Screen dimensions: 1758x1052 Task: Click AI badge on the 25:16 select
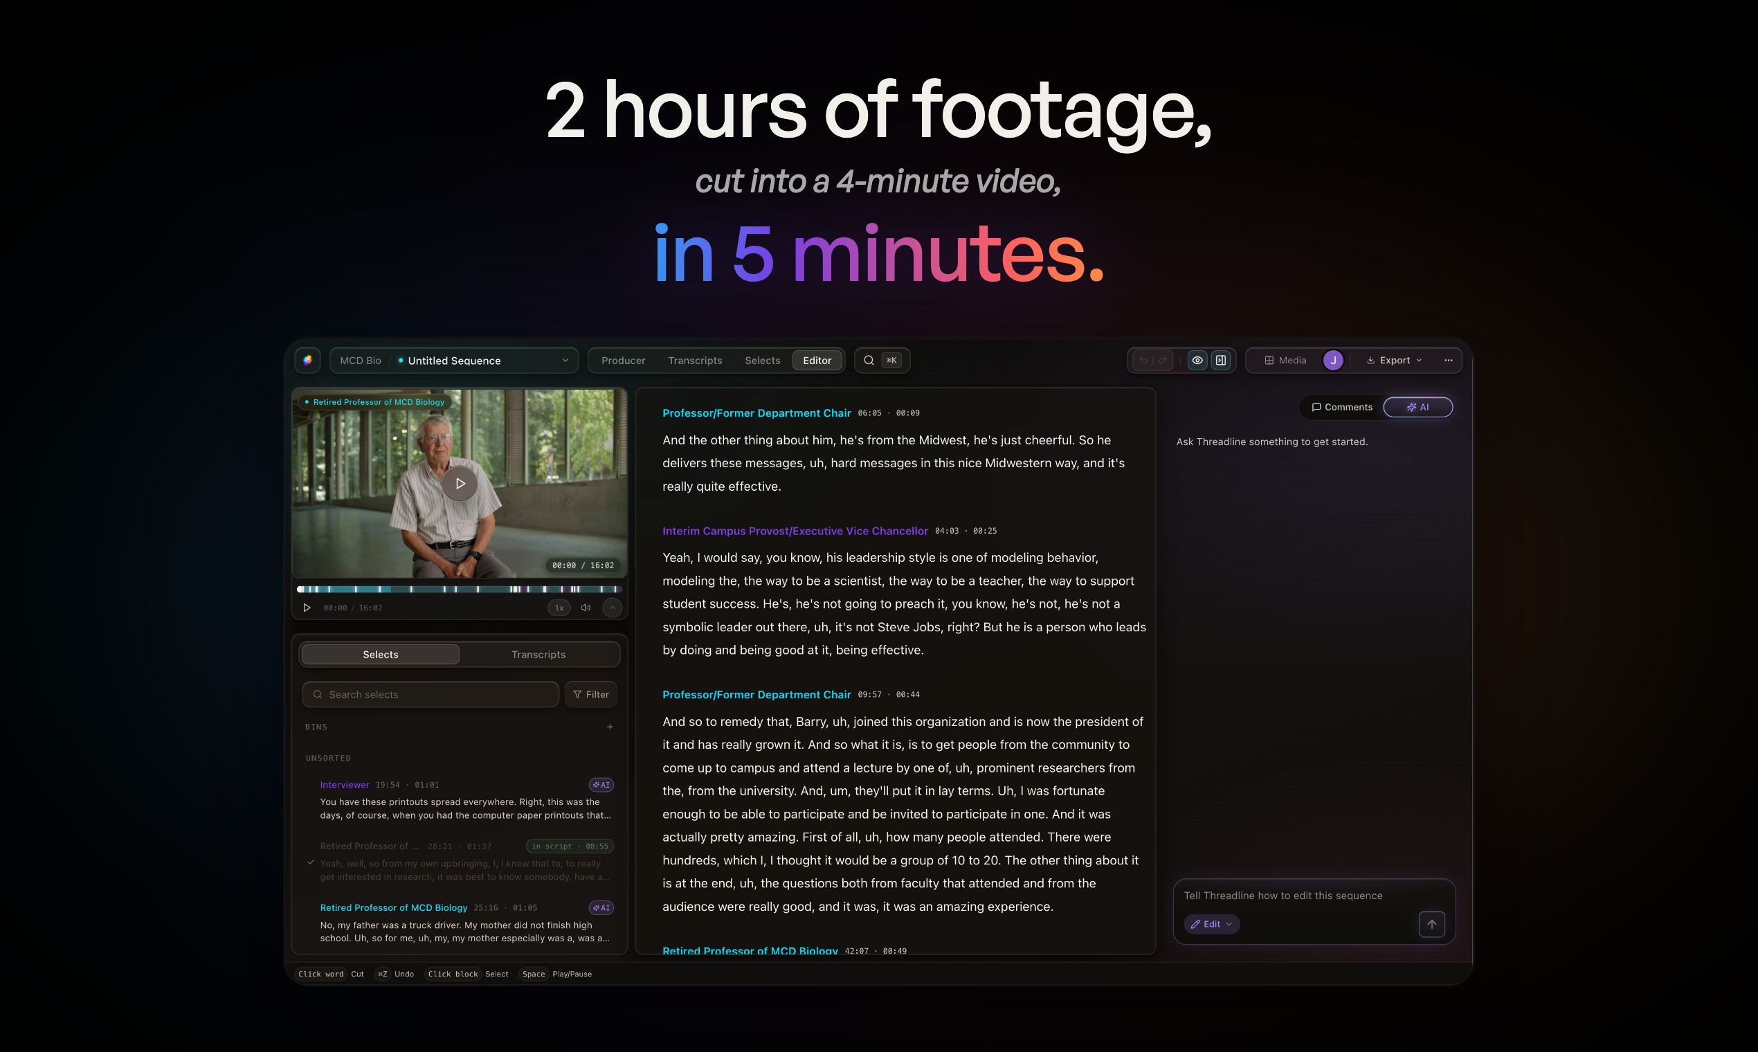(x=601, y=907)
